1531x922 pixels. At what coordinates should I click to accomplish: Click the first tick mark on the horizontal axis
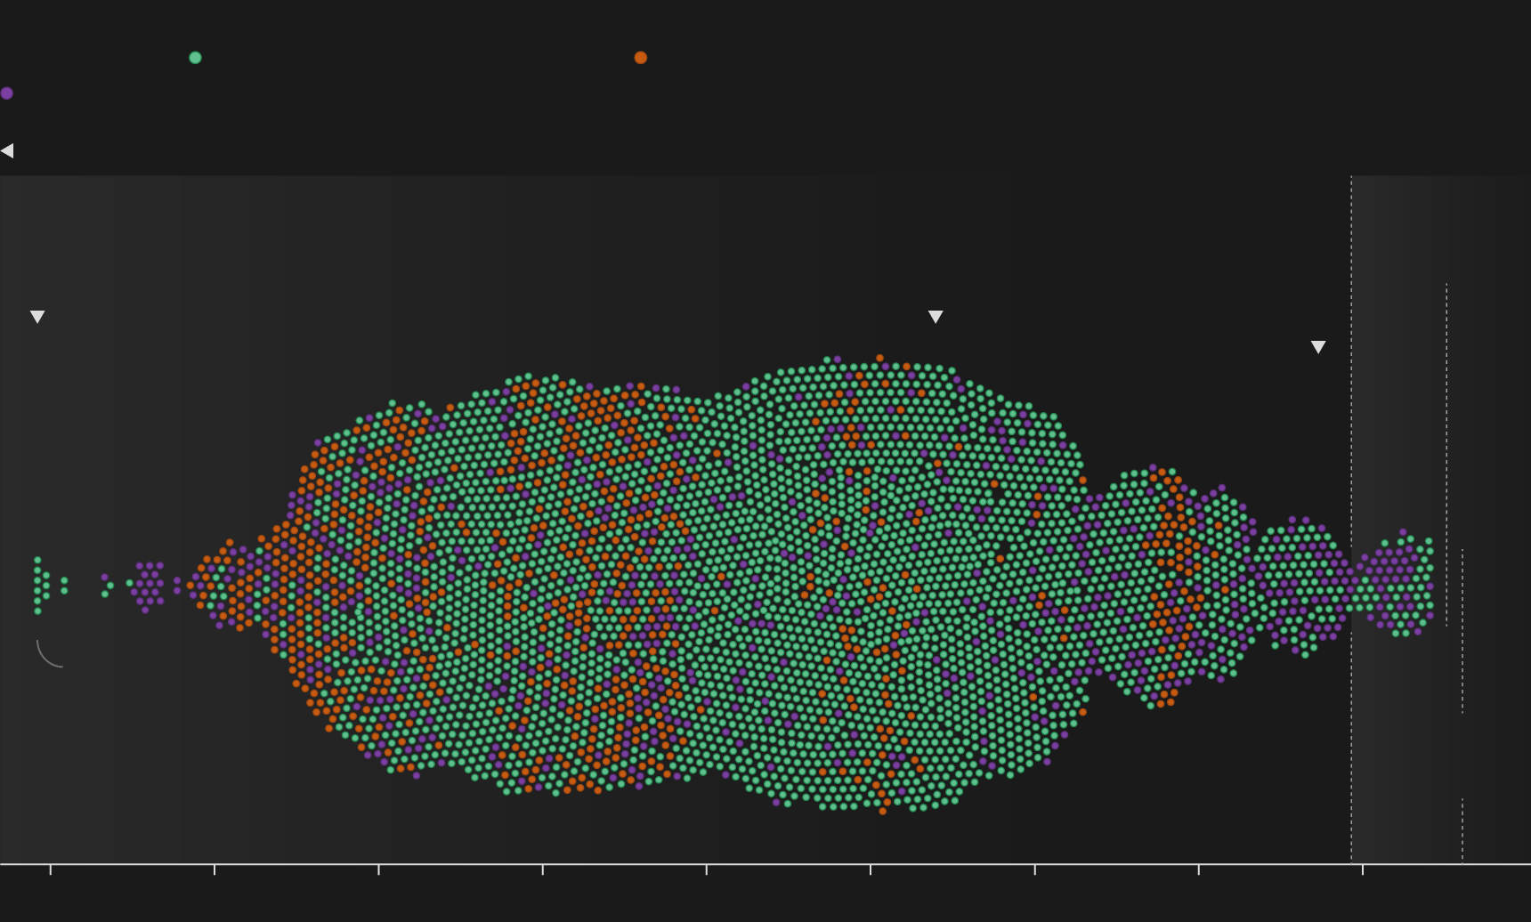[51, 869]
